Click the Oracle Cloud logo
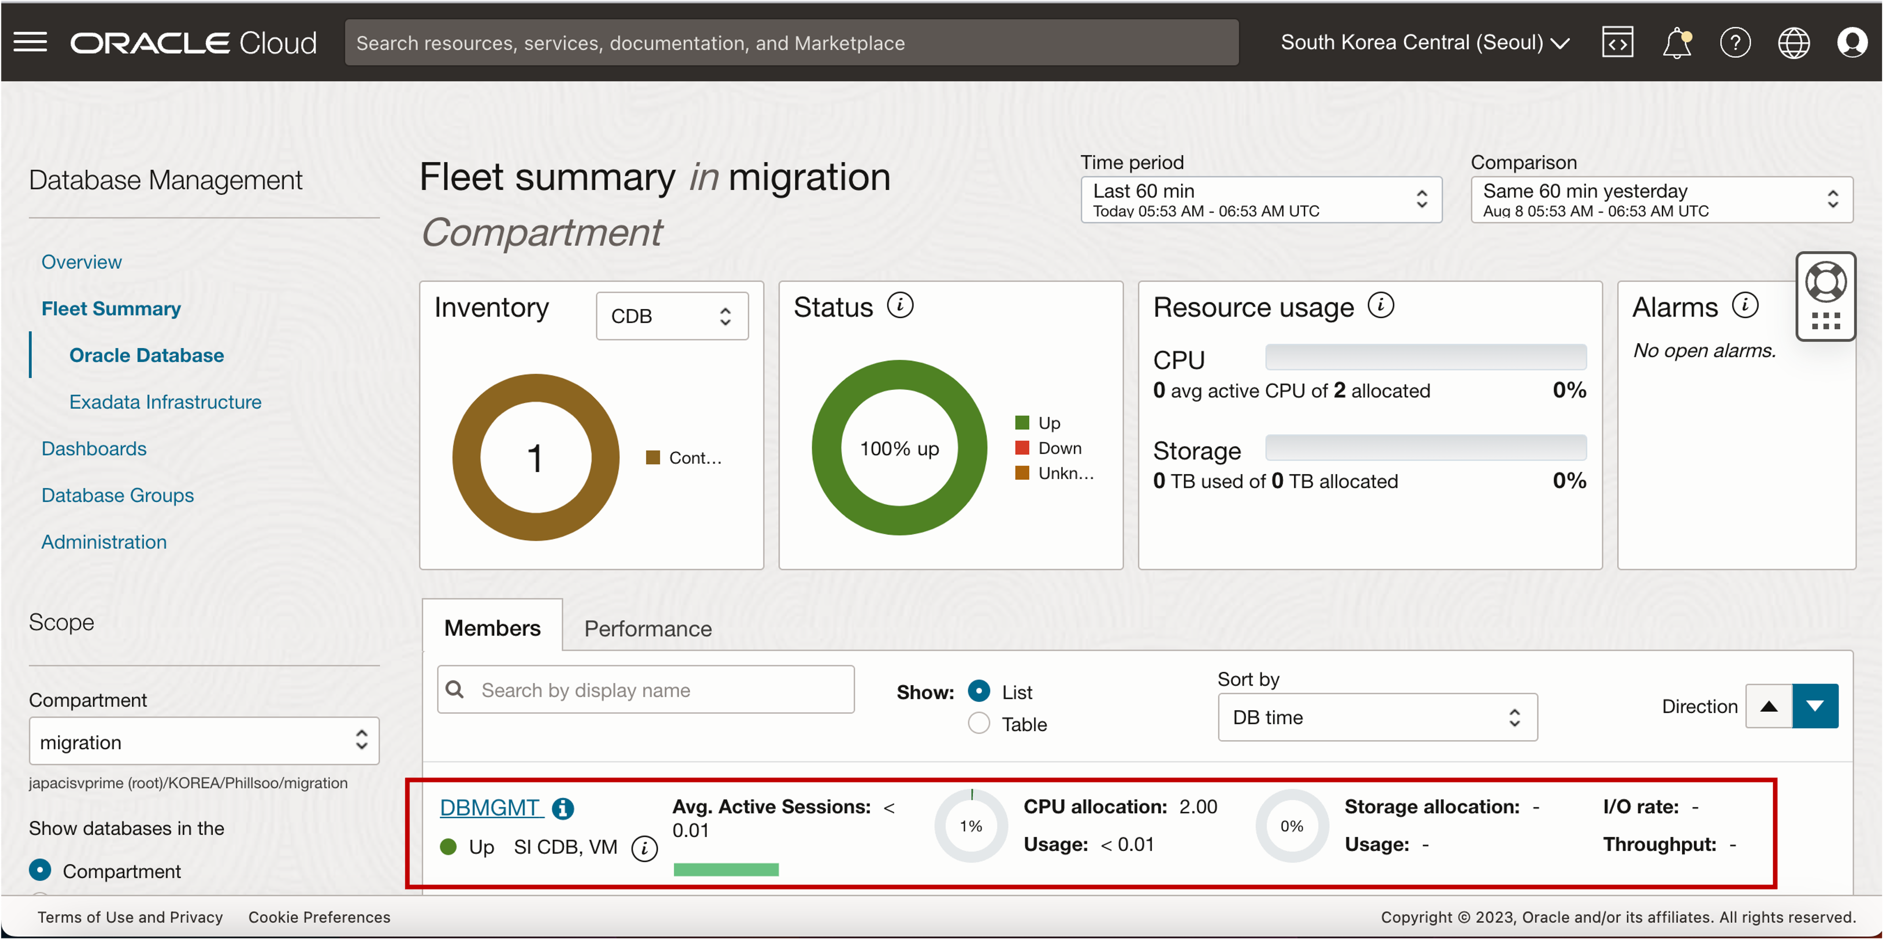The image size is (1884, 939). click(193, 42)
